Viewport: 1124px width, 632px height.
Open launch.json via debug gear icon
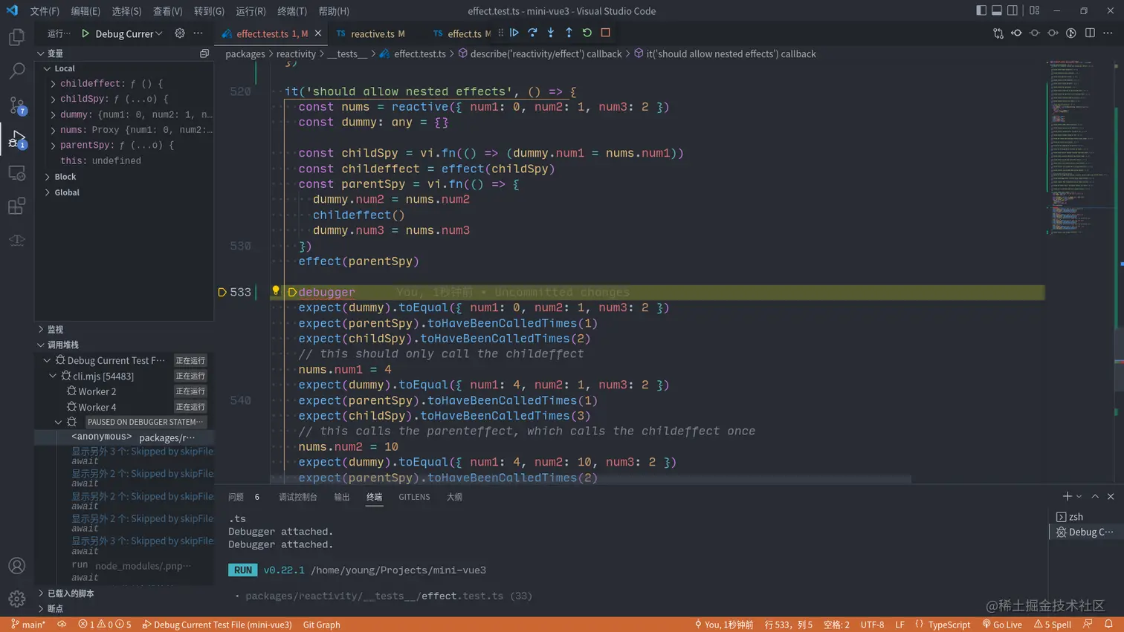(x=180, y=33)
